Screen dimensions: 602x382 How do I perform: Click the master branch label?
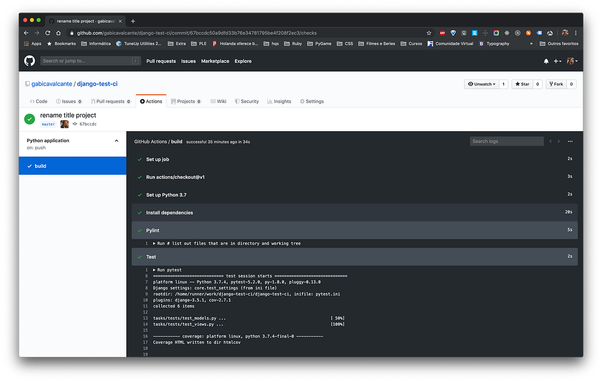[48, 124]
